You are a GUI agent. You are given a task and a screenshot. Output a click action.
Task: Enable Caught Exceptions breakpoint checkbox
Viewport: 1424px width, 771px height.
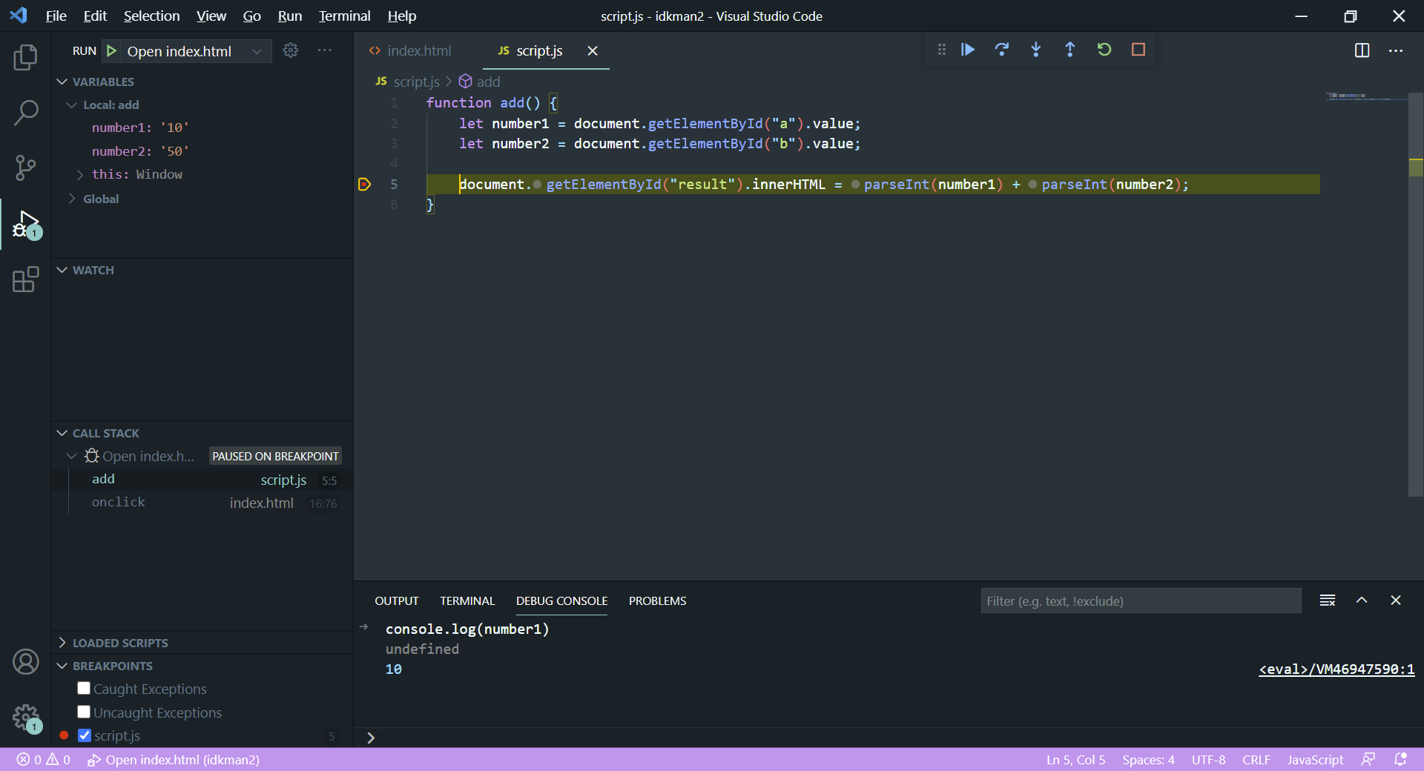point(84,689)
